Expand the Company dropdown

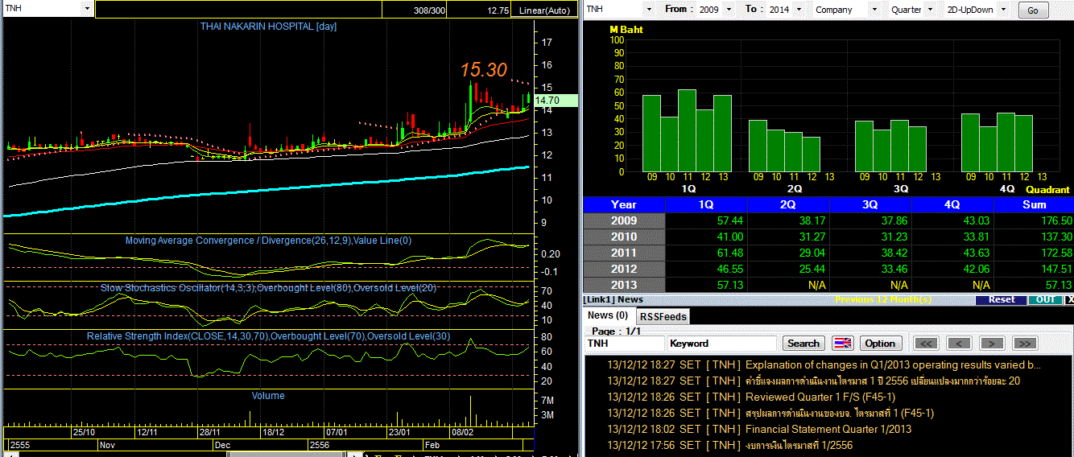[875, 10]
